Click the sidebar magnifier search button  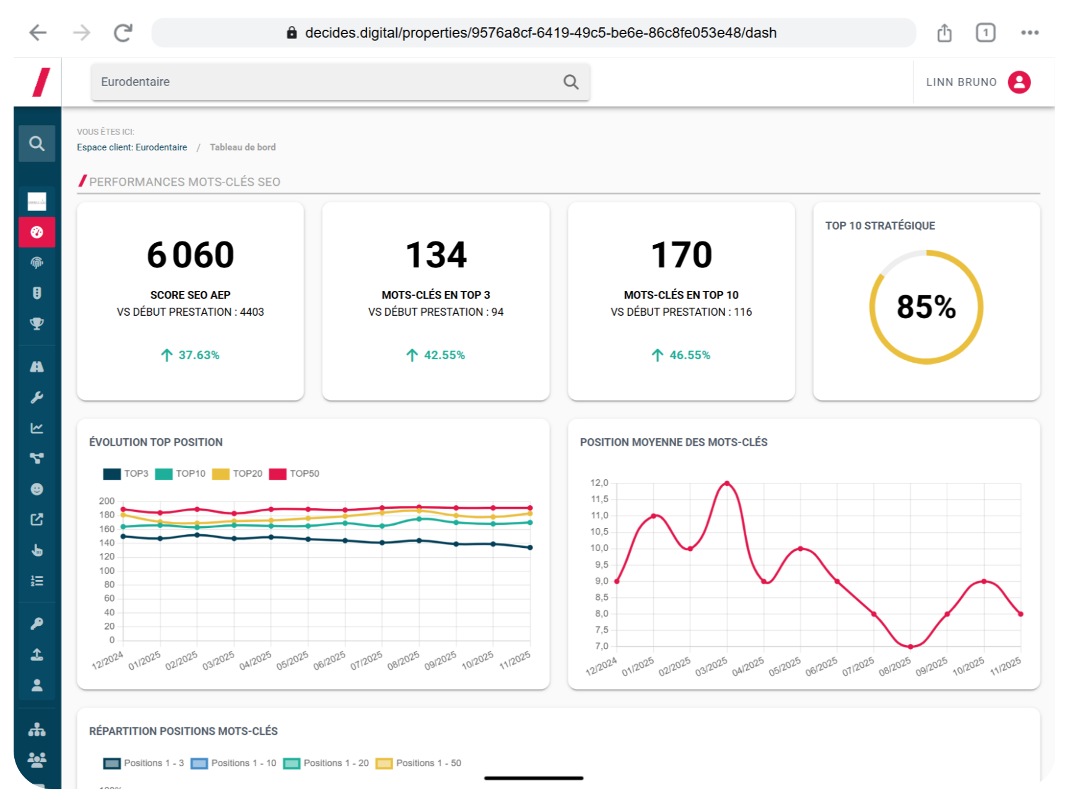[37, 144]
